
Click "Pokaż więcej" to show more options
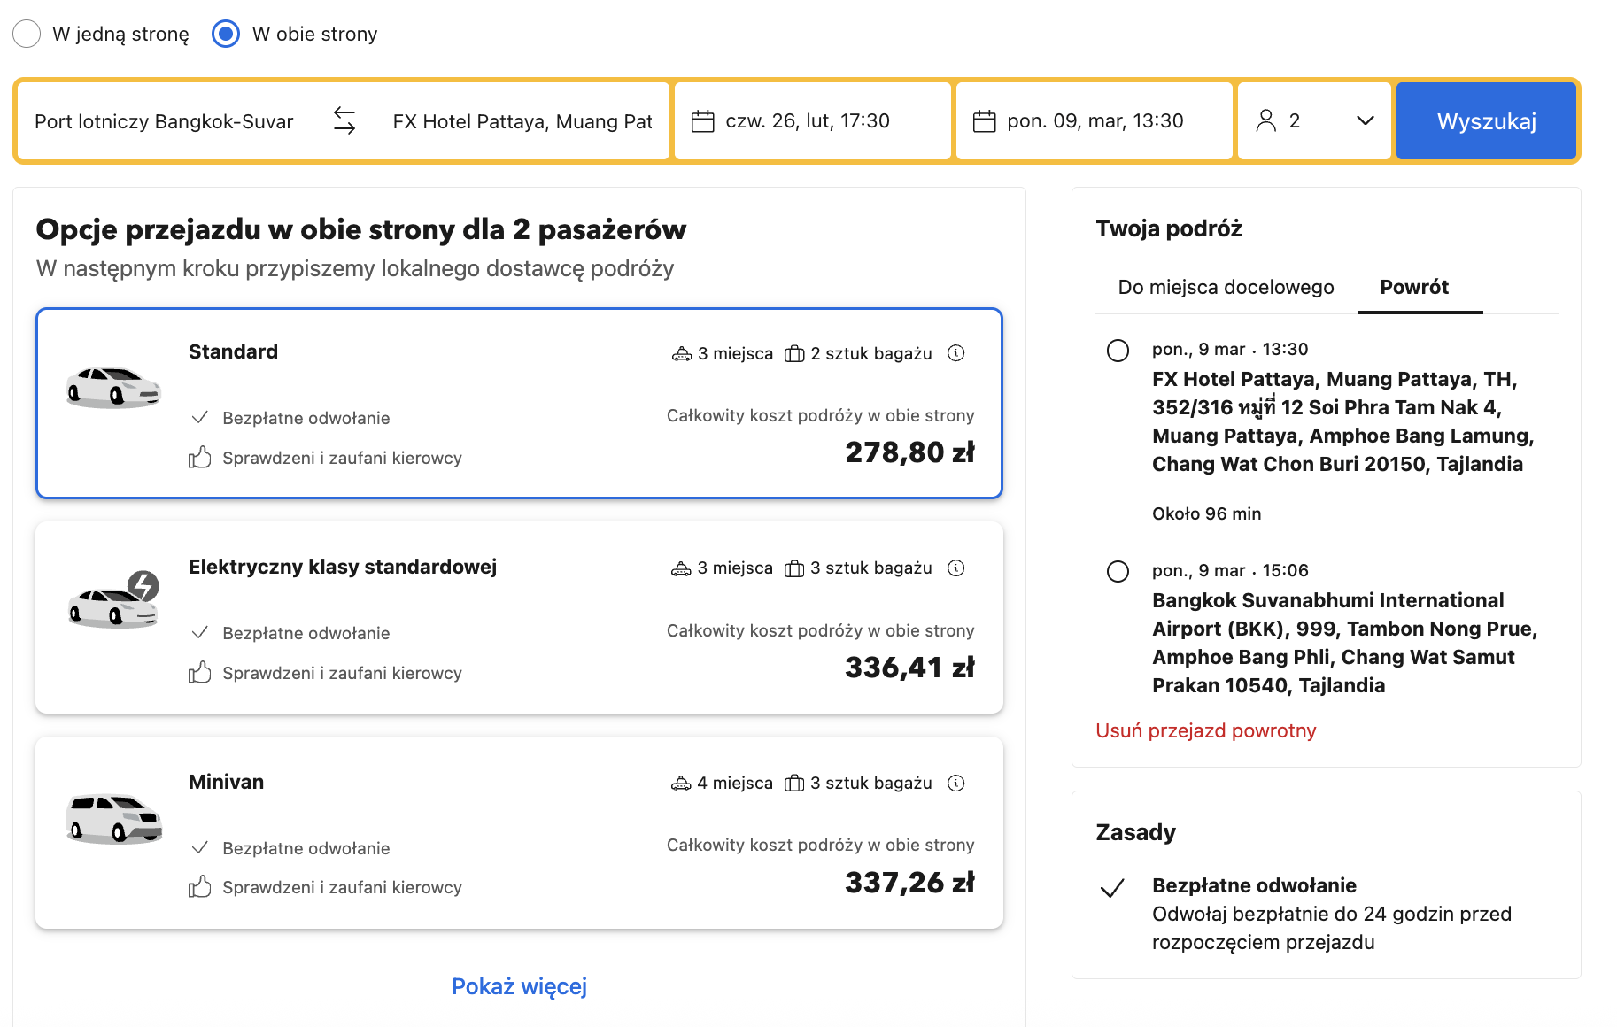[519, 986]
